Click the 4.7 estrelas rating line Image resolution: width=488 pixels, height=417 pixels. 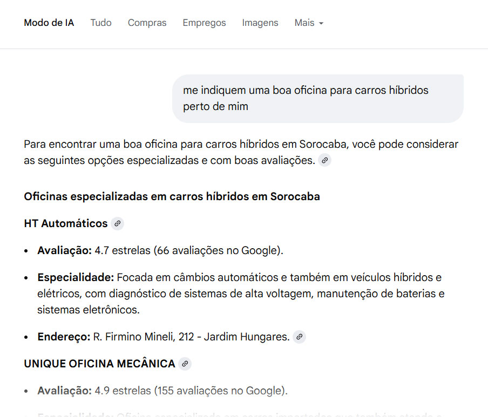(160, 250)
